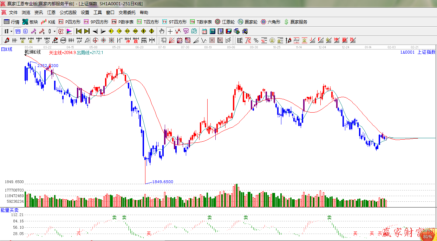Expand the candlestick style dropdown arrow

[54, 31]
